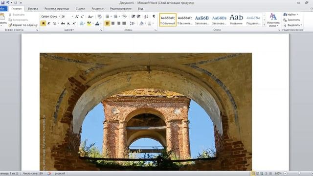Screen dimensions: 313x176
Task: Open the Абзац paragraph dialog launcher
Action: [x=156, y=30]
